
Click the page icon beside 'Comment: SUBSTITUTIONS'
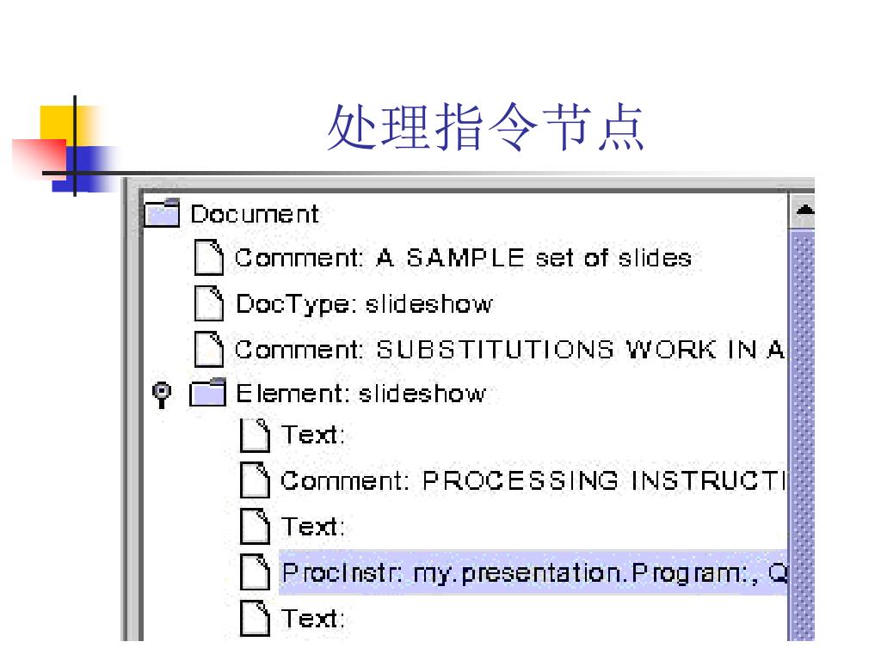click(208, 349)
